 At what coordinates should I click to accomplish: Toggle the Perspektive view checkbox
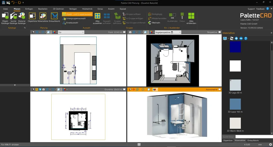pos(220,32)
